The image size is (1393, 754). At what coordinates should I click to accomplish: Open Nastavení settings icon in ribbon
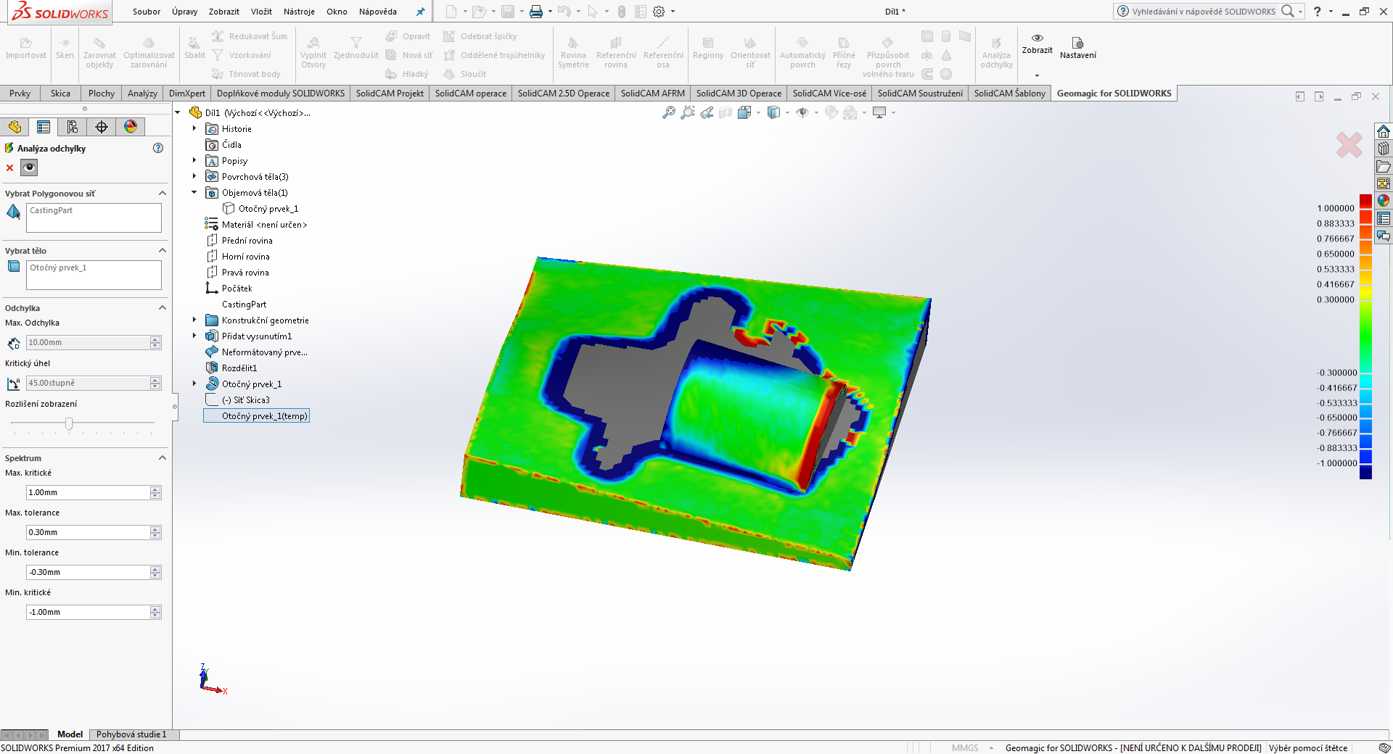(x=1077, y=43)
